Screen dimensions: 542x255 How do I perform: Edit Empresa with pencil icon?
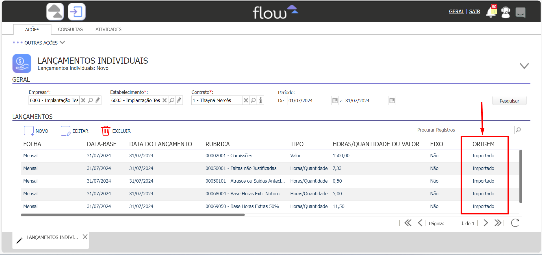pos(97,100)
